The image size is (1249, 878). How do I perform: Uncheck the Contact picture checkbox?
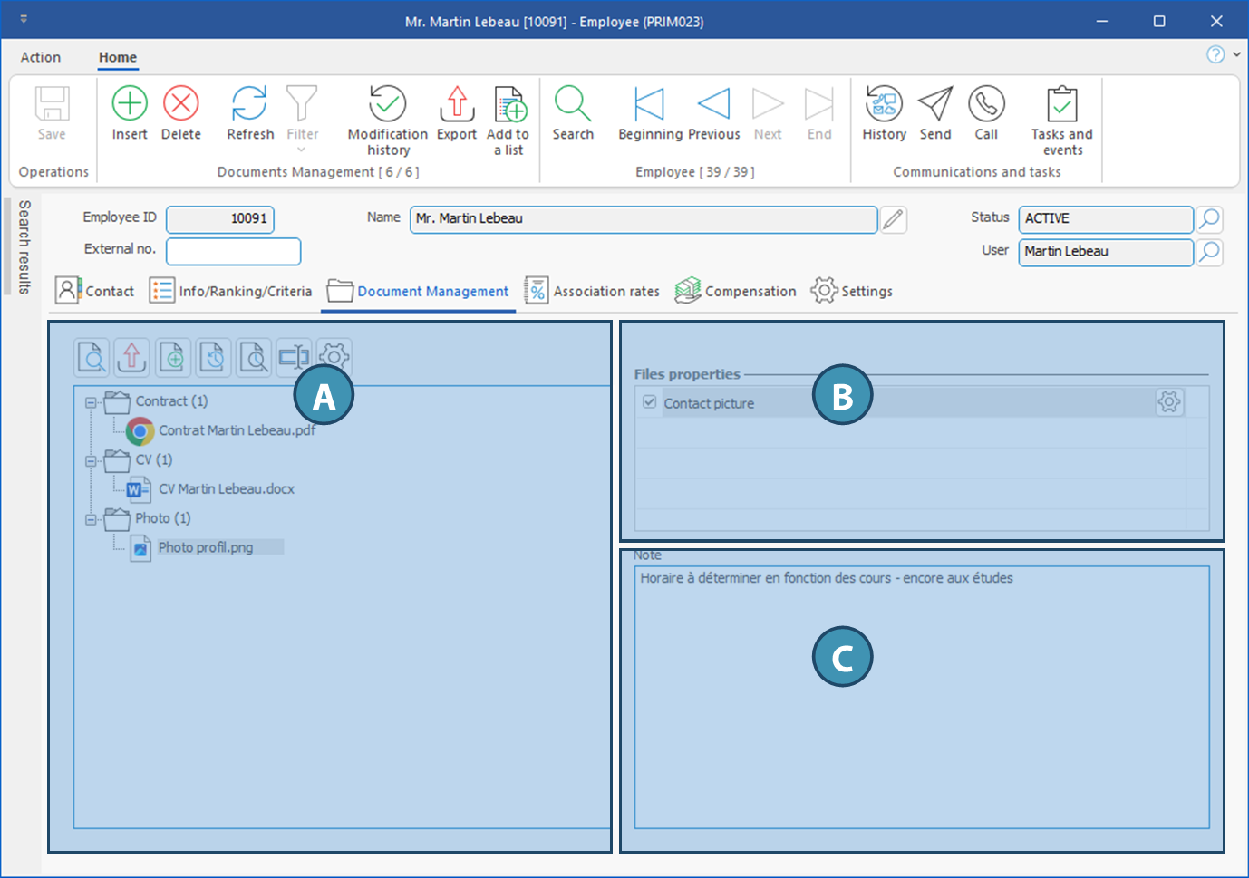(649, 402)
